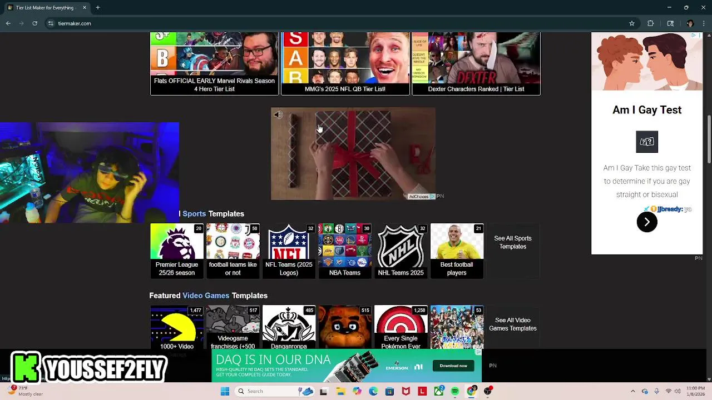Screen dimensions: 712x400
Task: Open Task View on the taskbar
Action: tap(324, 391)
